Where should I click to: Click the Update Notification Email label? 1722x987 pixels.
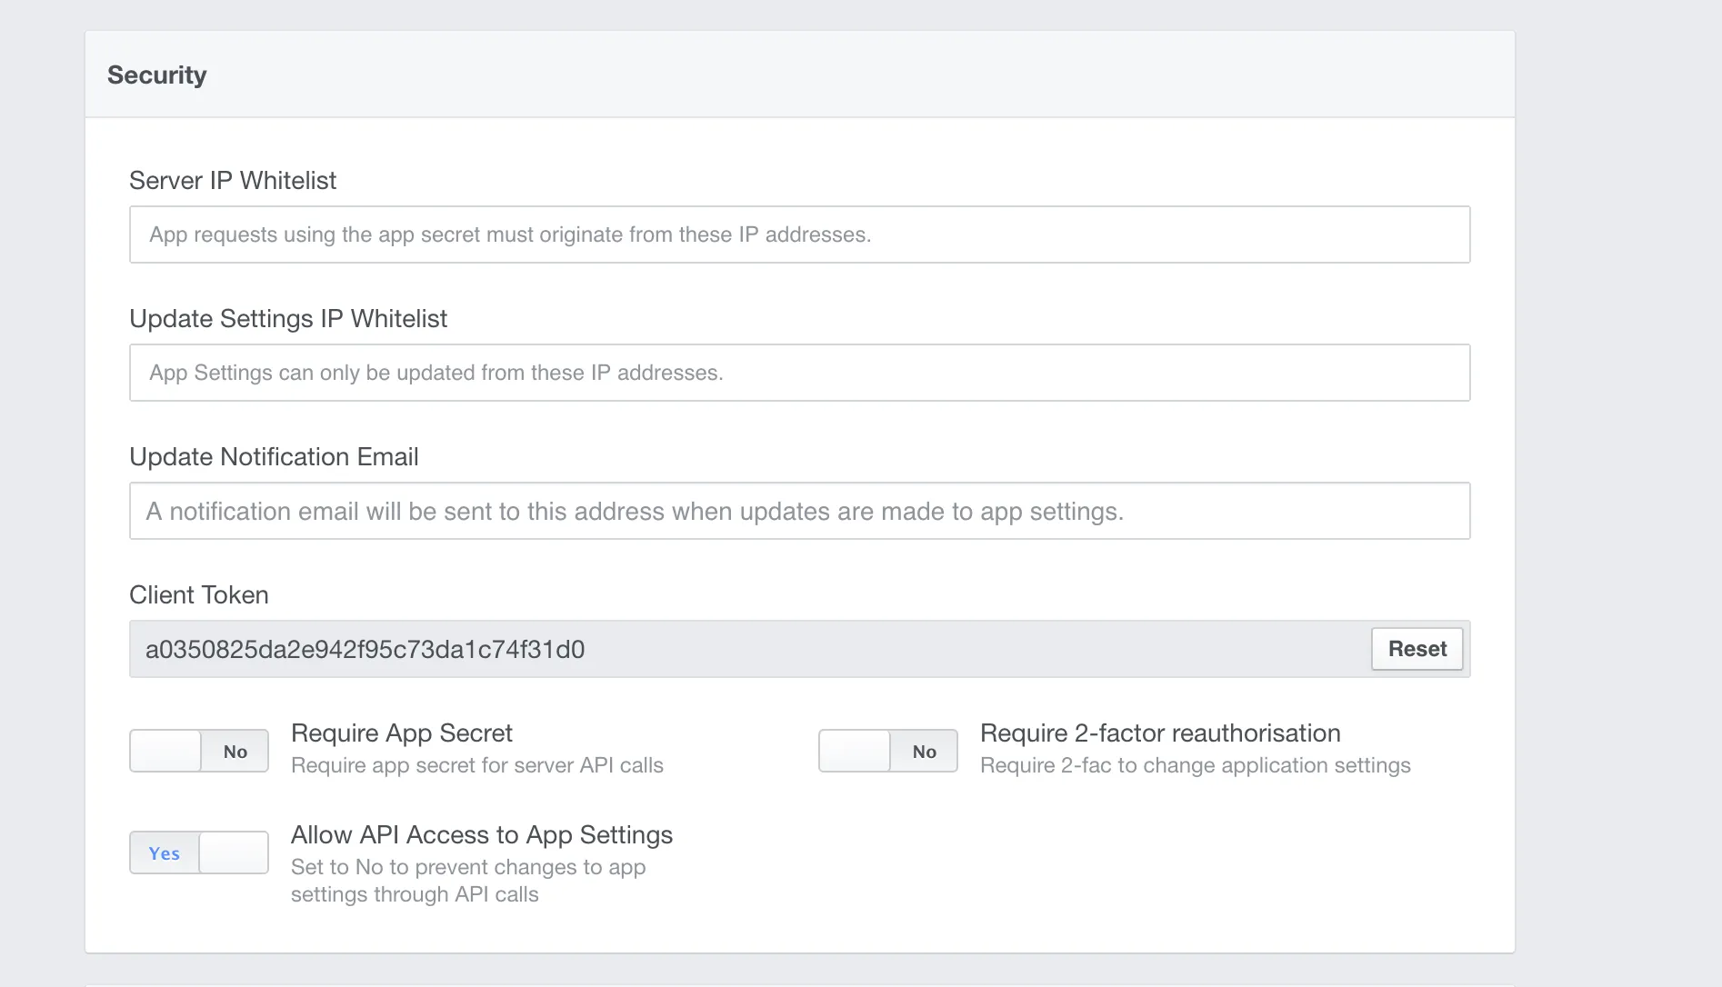coord(274,456)
